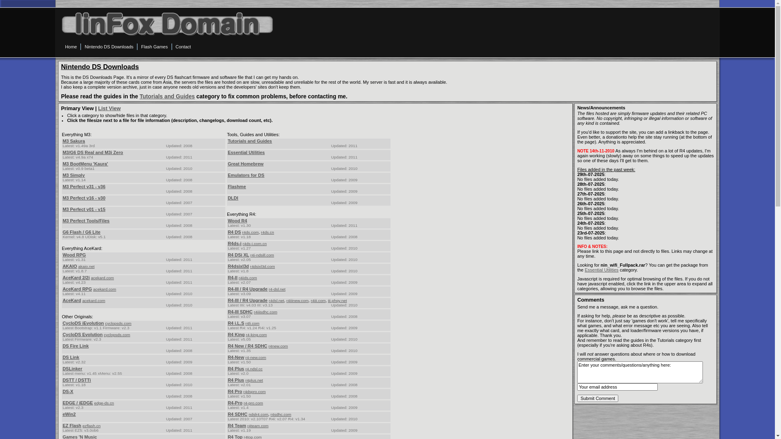Viewport: 781px width, 439px height.
Task: Open the EDGE / iEDGE category
Action: coord(78,403)
